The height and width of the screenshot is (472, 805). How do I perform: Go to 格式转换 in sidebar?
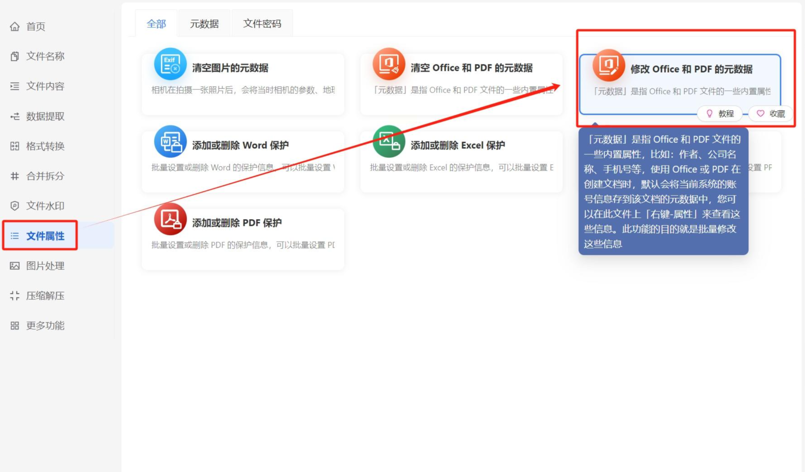tap(45, 146)
